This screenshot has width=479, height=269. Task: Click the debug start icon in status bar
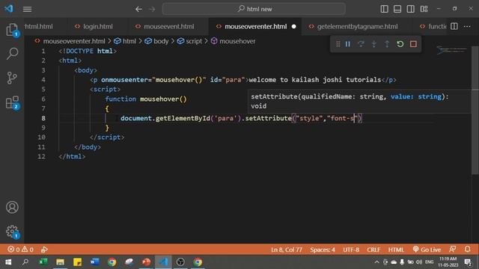[x=44, y=250]
